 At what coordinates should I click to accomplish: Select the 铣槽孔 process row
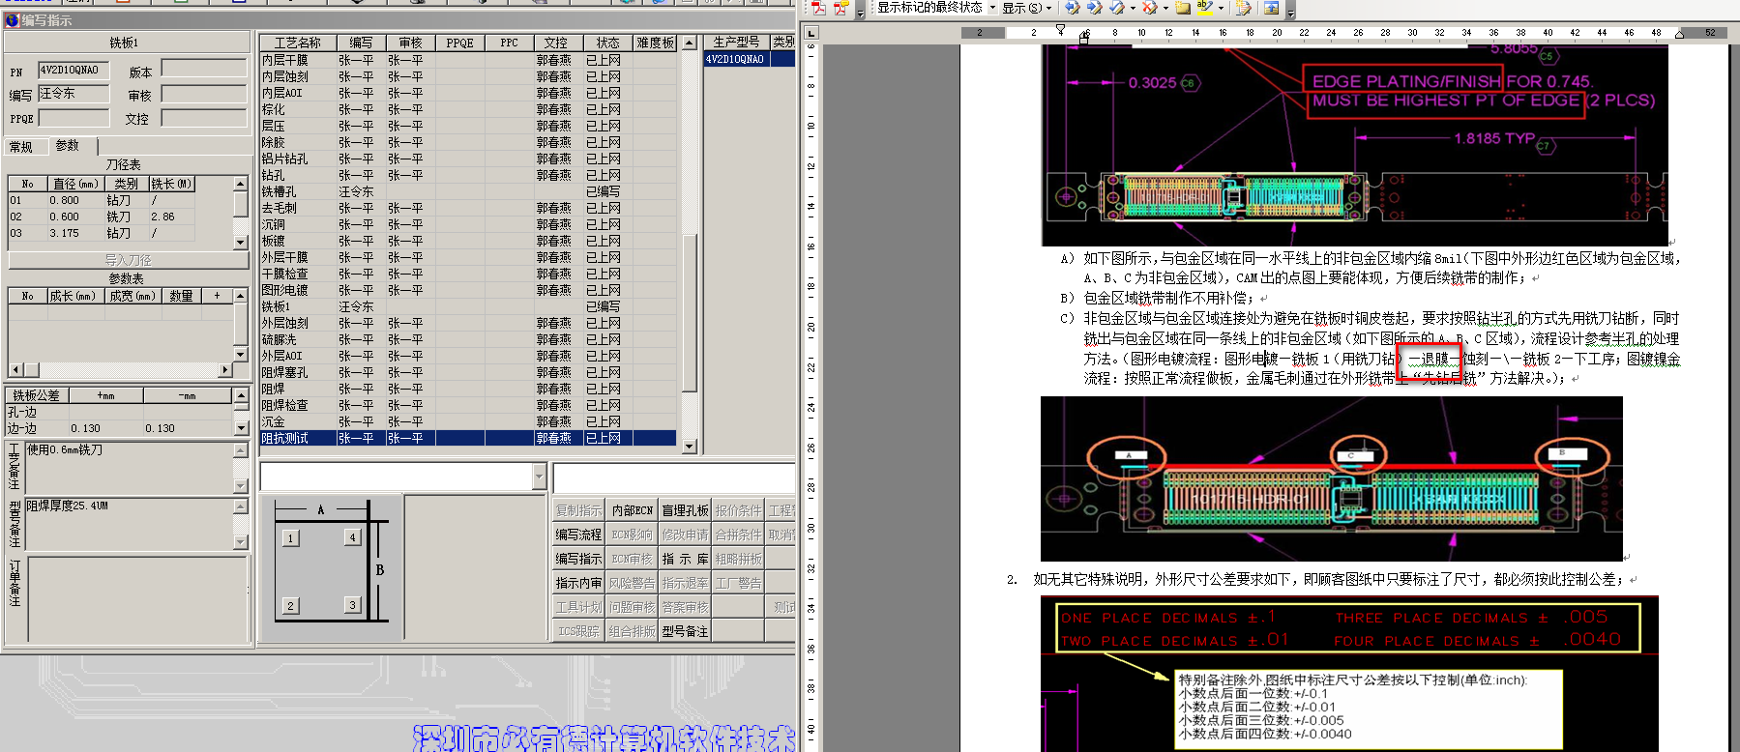coord(468,191)
